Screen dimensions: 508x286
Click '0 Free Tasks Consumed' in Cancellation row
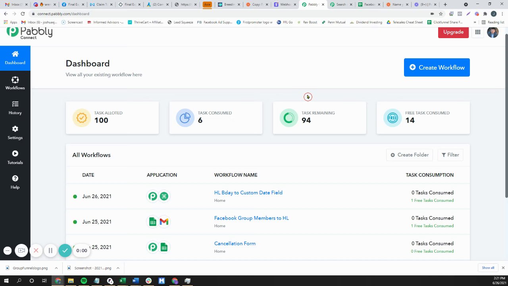click(x=432, y=251)
